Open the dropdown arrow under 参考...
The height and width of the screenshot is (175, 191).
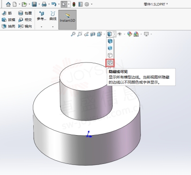click(x=42, y=27)
